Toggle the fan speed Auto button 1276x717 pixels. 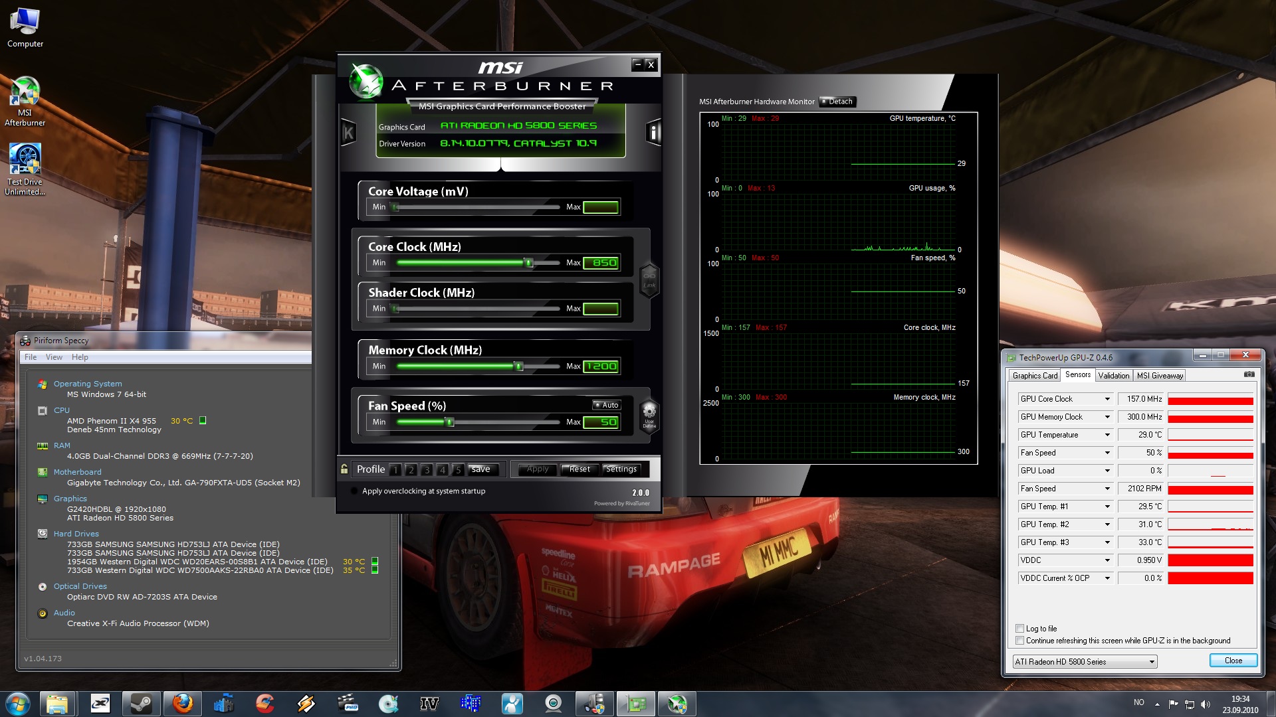click(606, 405)
